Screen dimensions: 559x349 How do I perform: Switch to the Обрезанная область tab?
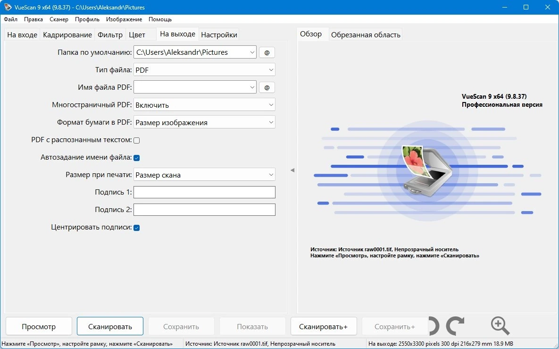tap(366, 34)
